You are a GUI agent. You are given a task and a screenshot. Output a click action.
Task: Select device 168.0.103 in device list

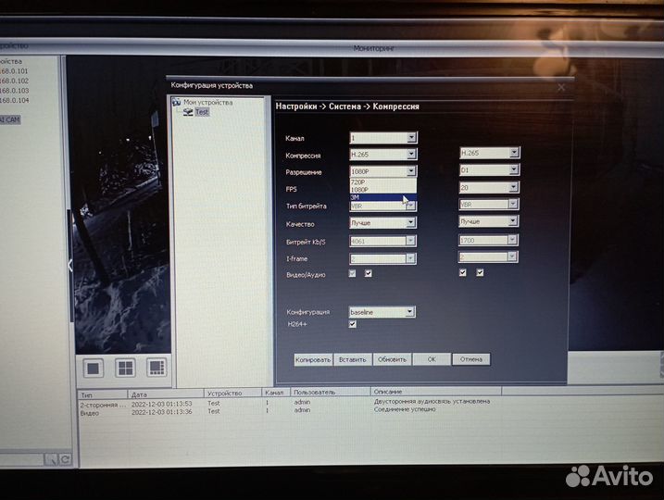pyautogui.click(x=17, y=90)
